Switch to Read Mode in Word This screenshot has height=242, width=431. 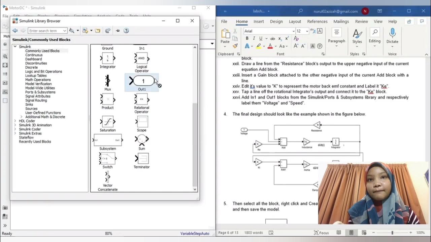pyautogui.click(x=339, y=233)
